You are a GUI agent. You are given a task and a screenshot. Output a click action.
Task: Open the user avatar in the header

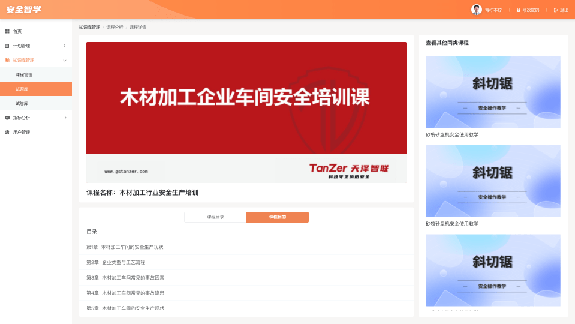click(x=477, y=10)
